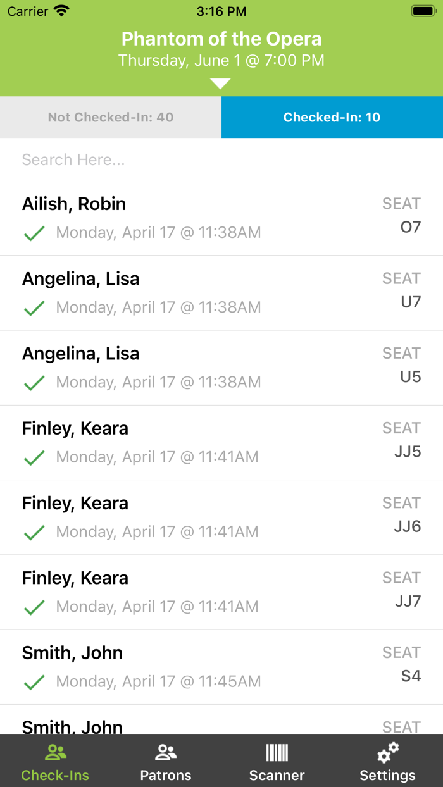Tap green checkmark for Ailish, Robin
Viewport: 443px width, 787px height.
(x=34, y=233)
